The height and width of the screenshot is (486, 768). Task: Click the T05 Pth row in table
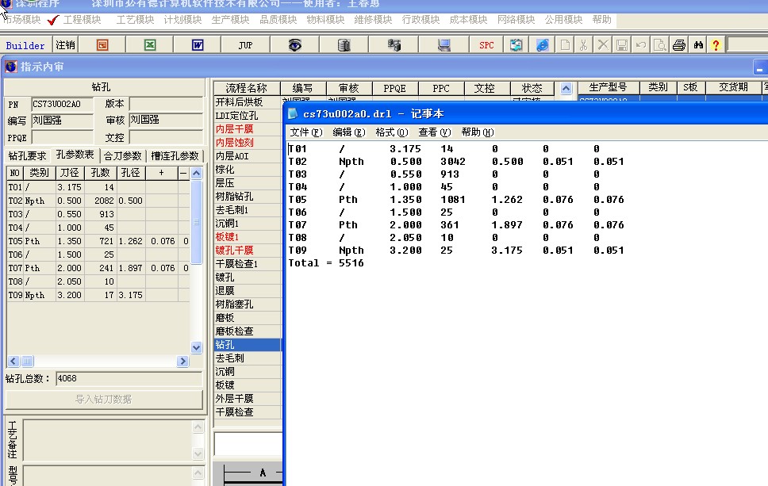pos(98,241)
